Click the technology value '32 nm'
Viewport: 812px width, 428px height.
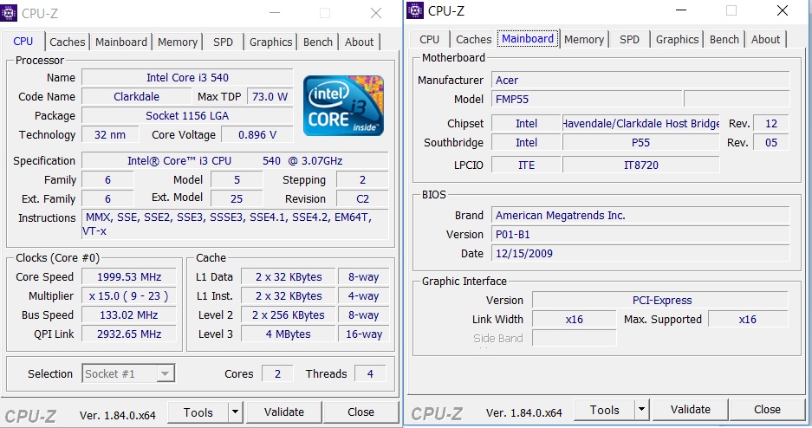110,135
